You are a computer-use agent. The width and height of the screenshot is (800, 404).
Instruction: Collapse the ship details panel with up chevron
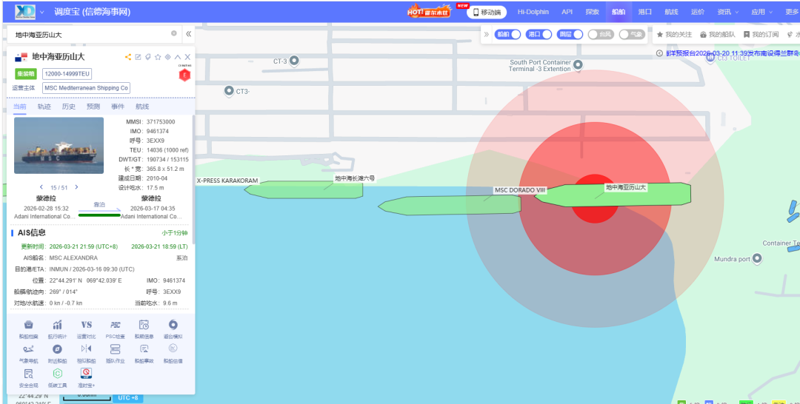pyautogui.click(x=178, y=57)
